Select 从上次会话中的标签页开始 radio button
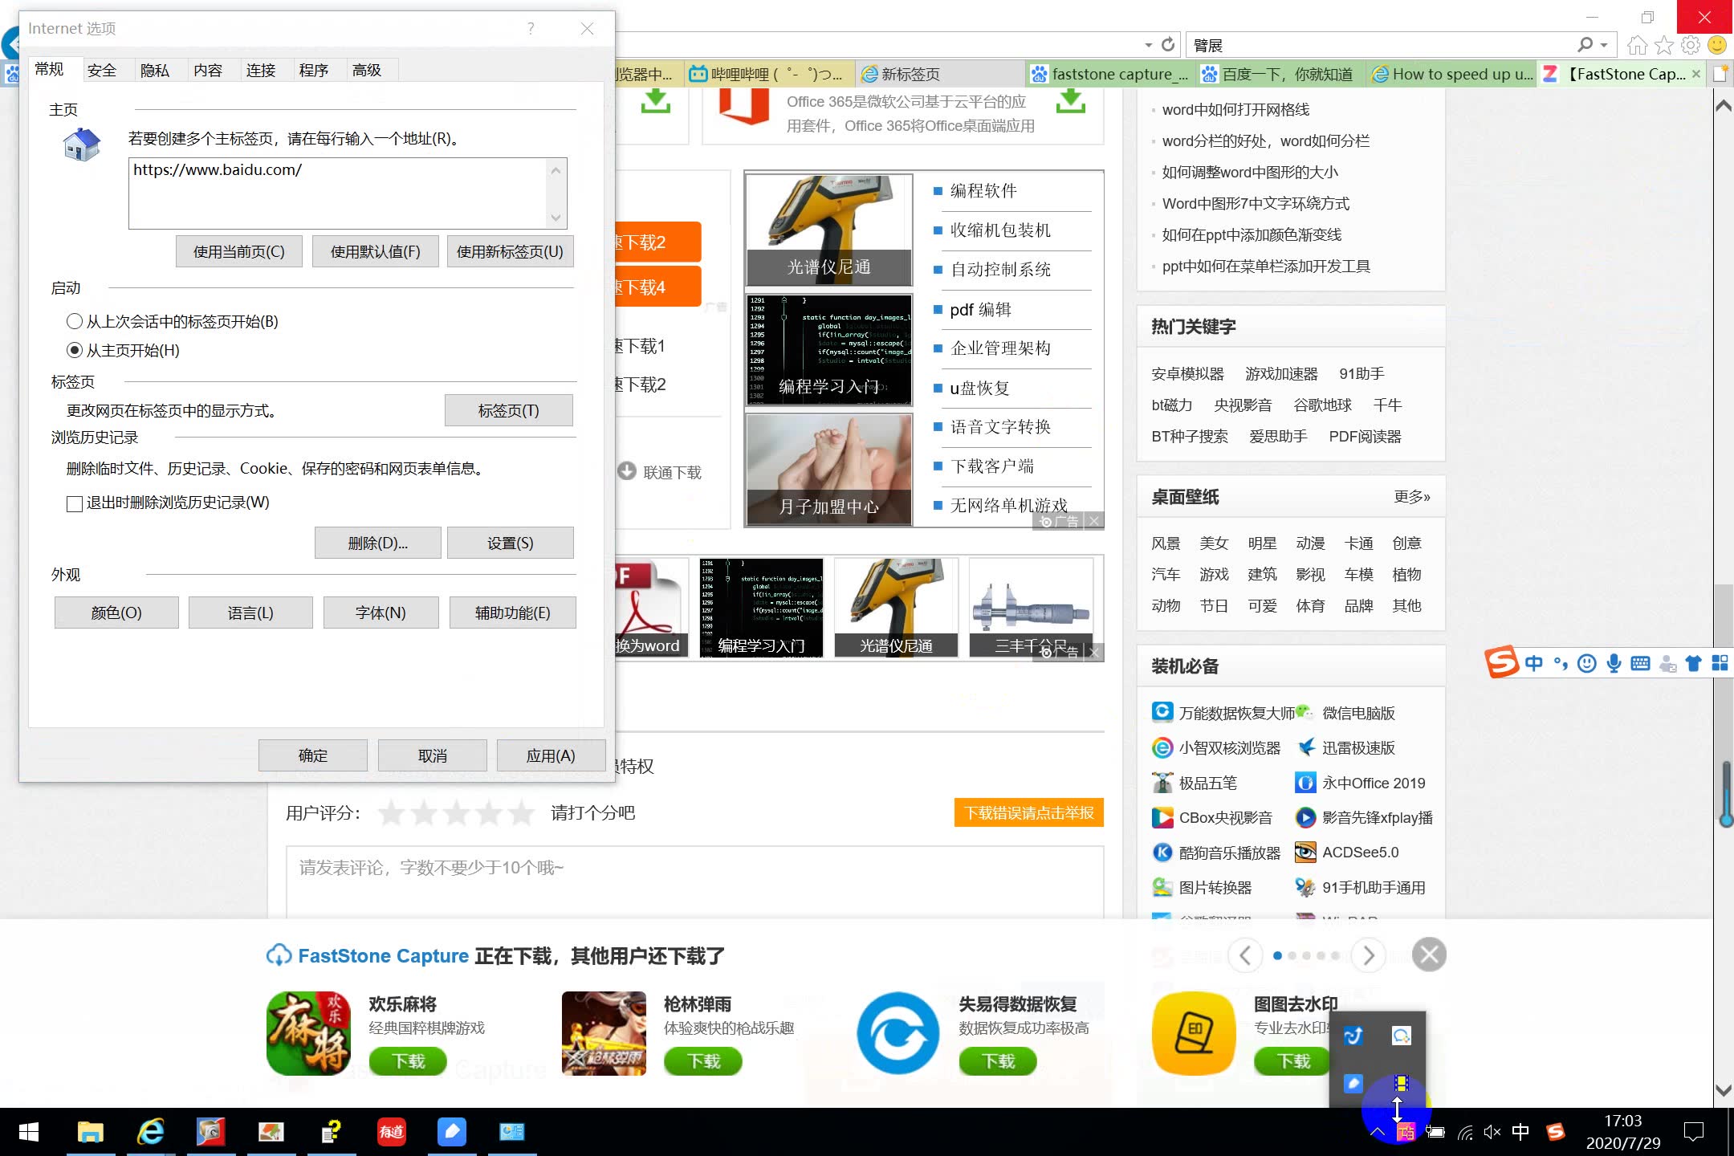This screenshot has width=1734, height=1156. [x=75, y=321]
